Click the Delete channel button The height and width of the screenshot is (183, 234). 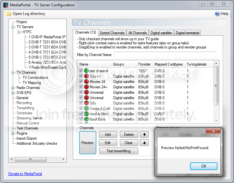click(x=129, y=135)
